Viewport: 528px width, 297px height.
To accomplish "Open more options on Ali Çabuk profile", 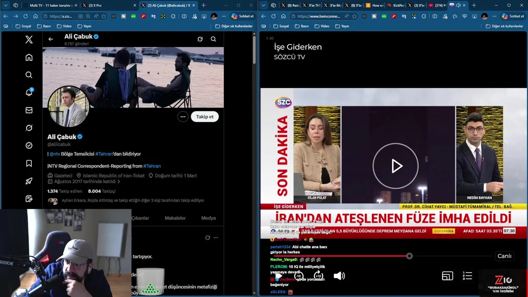I will click(183, 117).
